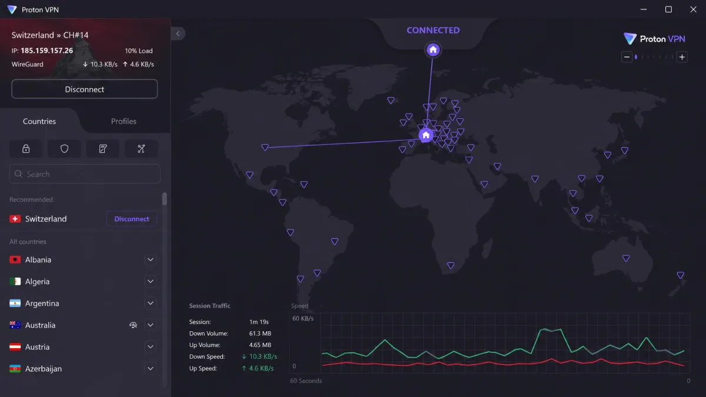Click the country Search field
Image resolution: width=706 pixels, height=397 pixels.
click(x=85, y=174)
